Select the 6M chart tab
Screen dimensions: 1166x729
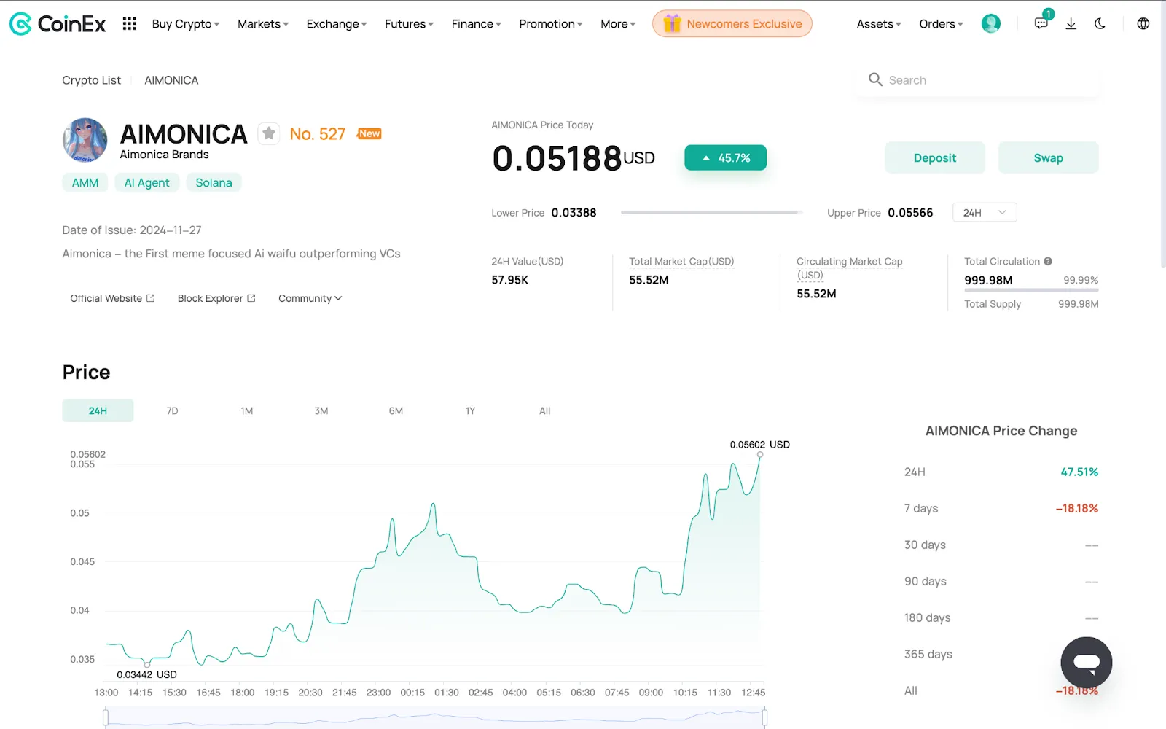(x=396, y=410)
